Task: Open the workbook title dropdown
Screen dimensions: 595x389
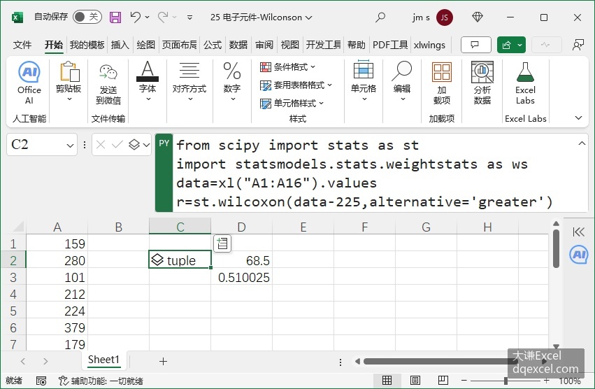Action: [x=309, y=17]
